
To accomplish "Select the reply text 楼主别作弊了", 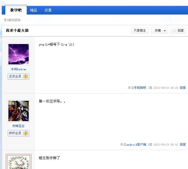I will (x=49, y=158).
